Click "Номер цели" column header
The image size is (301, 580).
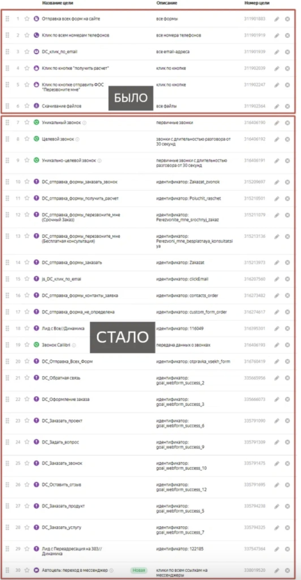(257, 3)
